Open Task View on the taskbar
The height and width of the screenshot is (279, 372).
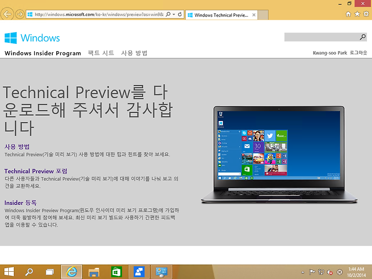point(50,272)
